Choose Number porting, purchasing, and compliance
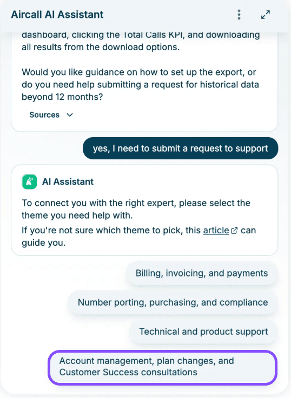Image resolution: width=291 pixels, height=398 pixels. tap(173, 302)
